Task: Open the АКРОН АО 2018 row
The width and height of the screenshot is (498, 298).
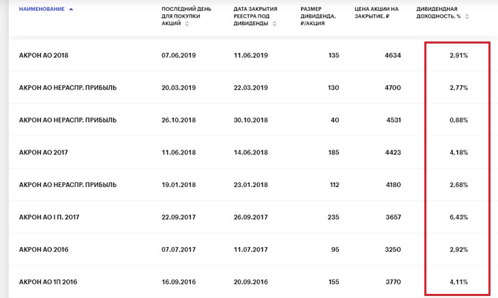Action: (x=249, y=55)
